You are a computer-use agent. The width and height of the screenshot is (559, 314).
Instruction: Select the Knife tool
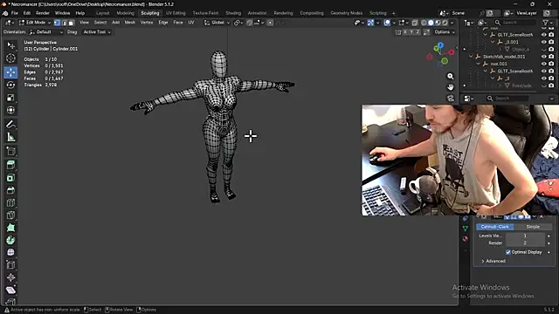[10, 215]
